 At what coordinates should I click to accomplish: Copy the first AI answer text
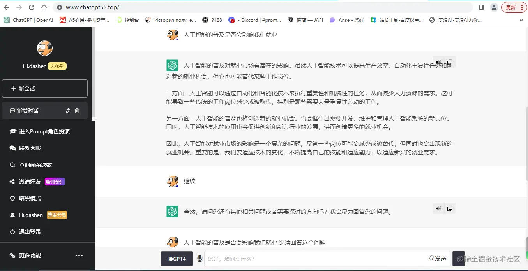449,62
